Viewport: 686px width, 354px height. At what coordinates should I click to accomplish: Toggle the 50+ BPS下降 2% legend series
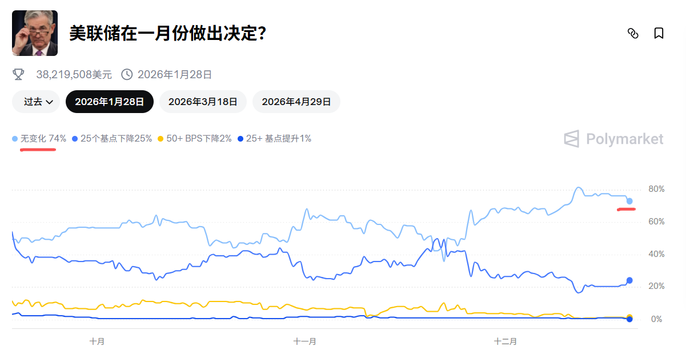tap(194, 138)
